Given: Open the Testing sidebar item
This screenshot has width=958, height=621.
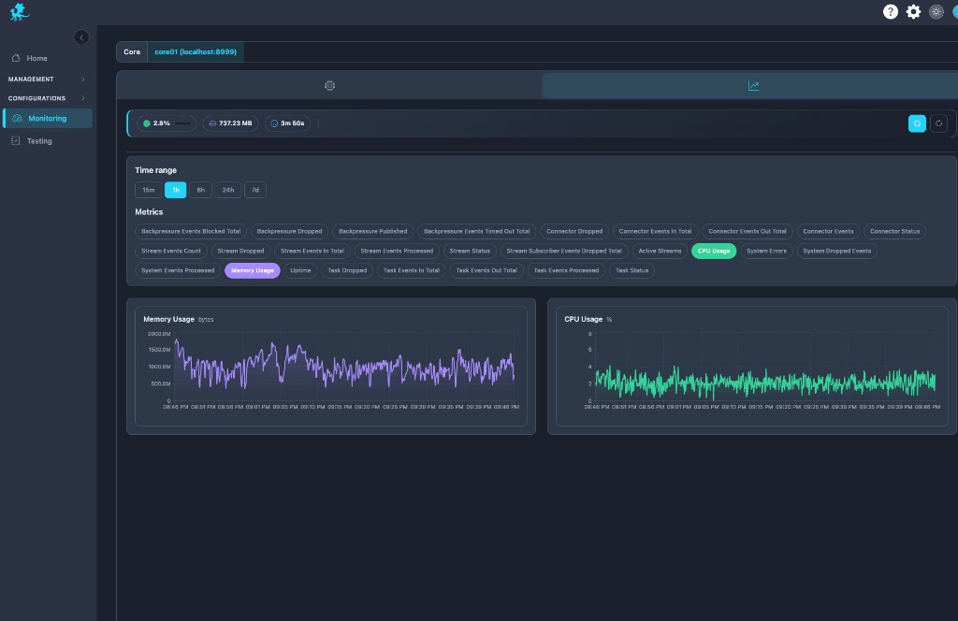Looking at the screenshot, I should coord(39,141).
